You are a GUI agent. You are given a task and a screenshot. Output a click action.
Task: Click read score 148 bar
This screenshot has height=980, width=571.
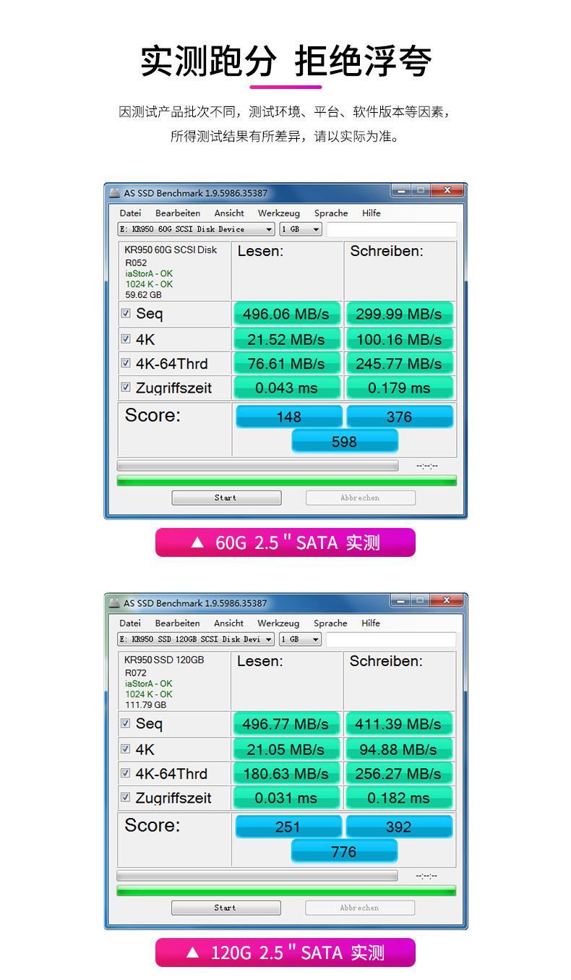click(x=288, y=417)
